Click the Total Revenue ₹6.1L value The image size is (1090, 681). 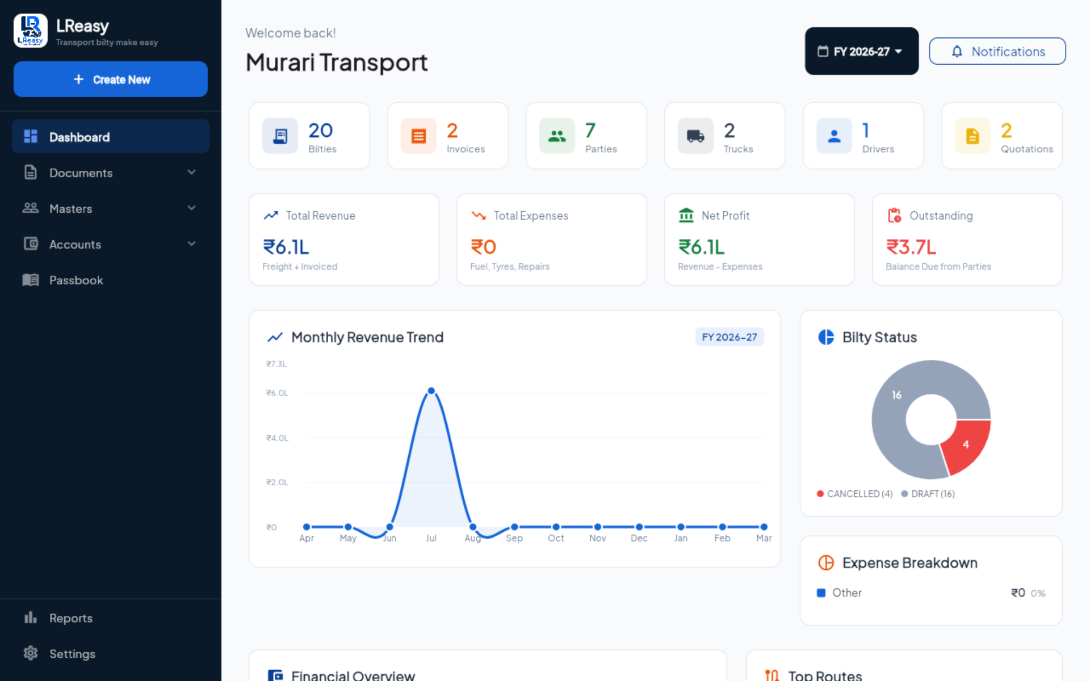(x=286, y=247)
